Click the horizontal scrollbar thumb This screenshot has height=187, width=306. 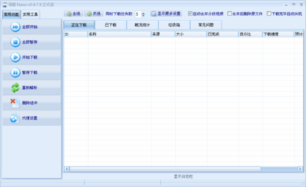coord(165,169)
